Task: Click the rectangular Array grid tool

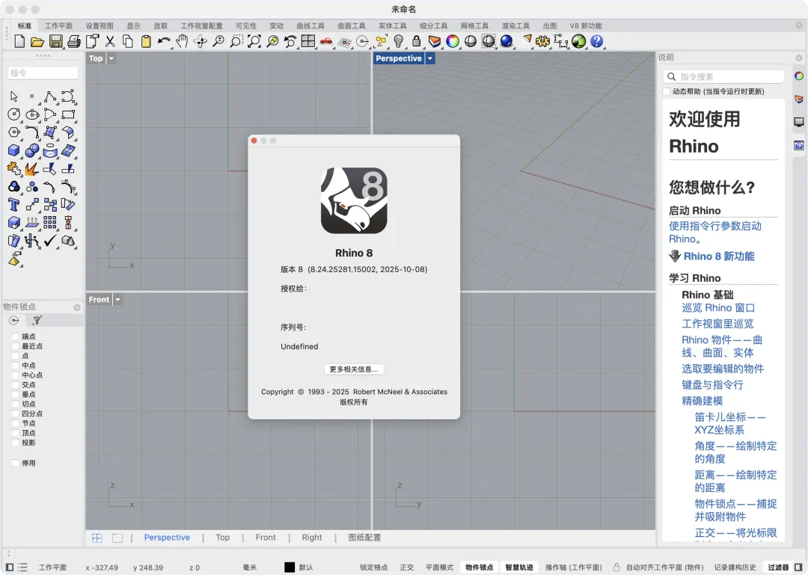Action: coord(50,223)
